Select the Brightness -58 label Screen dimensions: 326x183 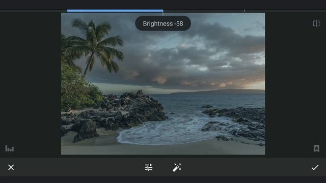(163, 23)
